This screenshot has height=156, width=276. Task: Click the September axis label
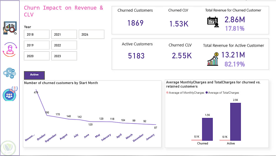coord(51,138)
